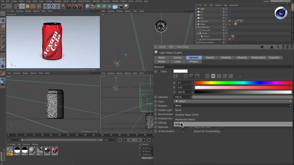The width and height of the screenshot is (294, 165).
Task: Pick a color with the eyedropper icon
Action: [240, 76]
